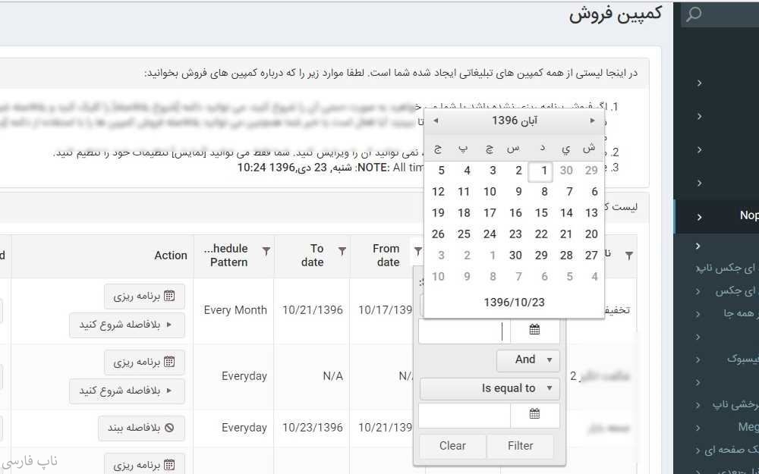Open the To date column filter icon

tap(342, 251)
